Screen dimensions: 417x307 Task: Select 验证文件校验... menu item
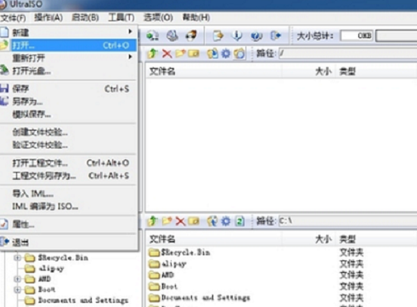pos(69,145)
